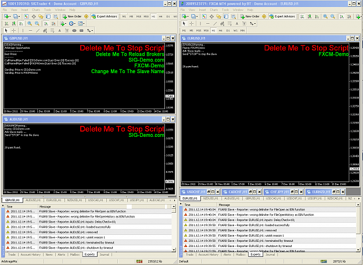Switch to Journal tab in SIGTrader terminal

[x=104, y=255]
